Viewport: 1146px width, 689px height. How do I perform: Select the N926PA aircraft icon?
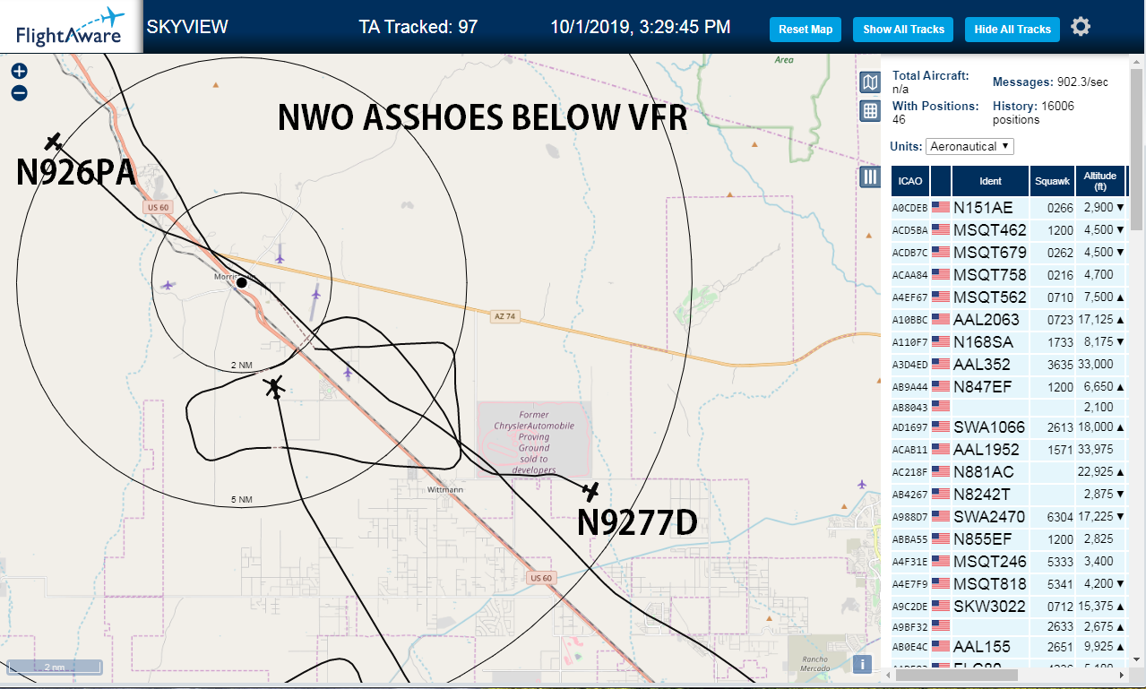pos(54,142)
